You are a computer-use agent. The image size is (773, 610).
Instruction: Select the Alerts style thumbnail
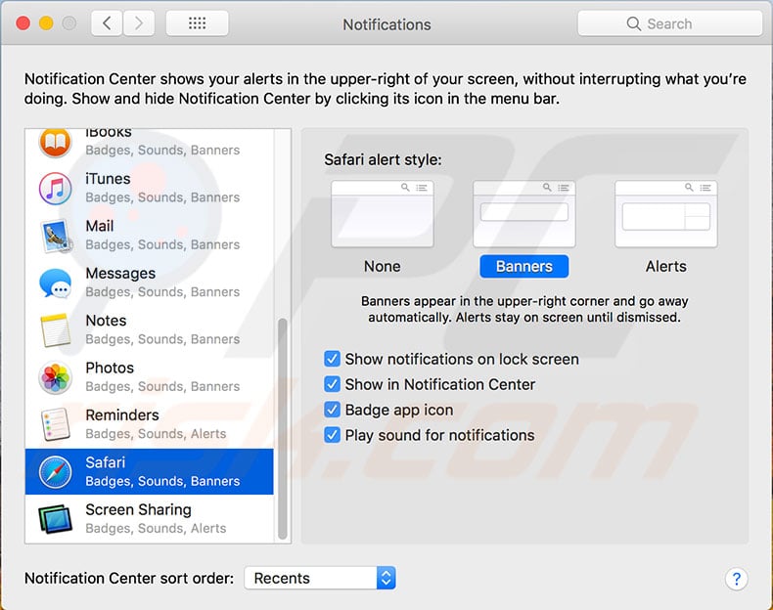[666, 214]
